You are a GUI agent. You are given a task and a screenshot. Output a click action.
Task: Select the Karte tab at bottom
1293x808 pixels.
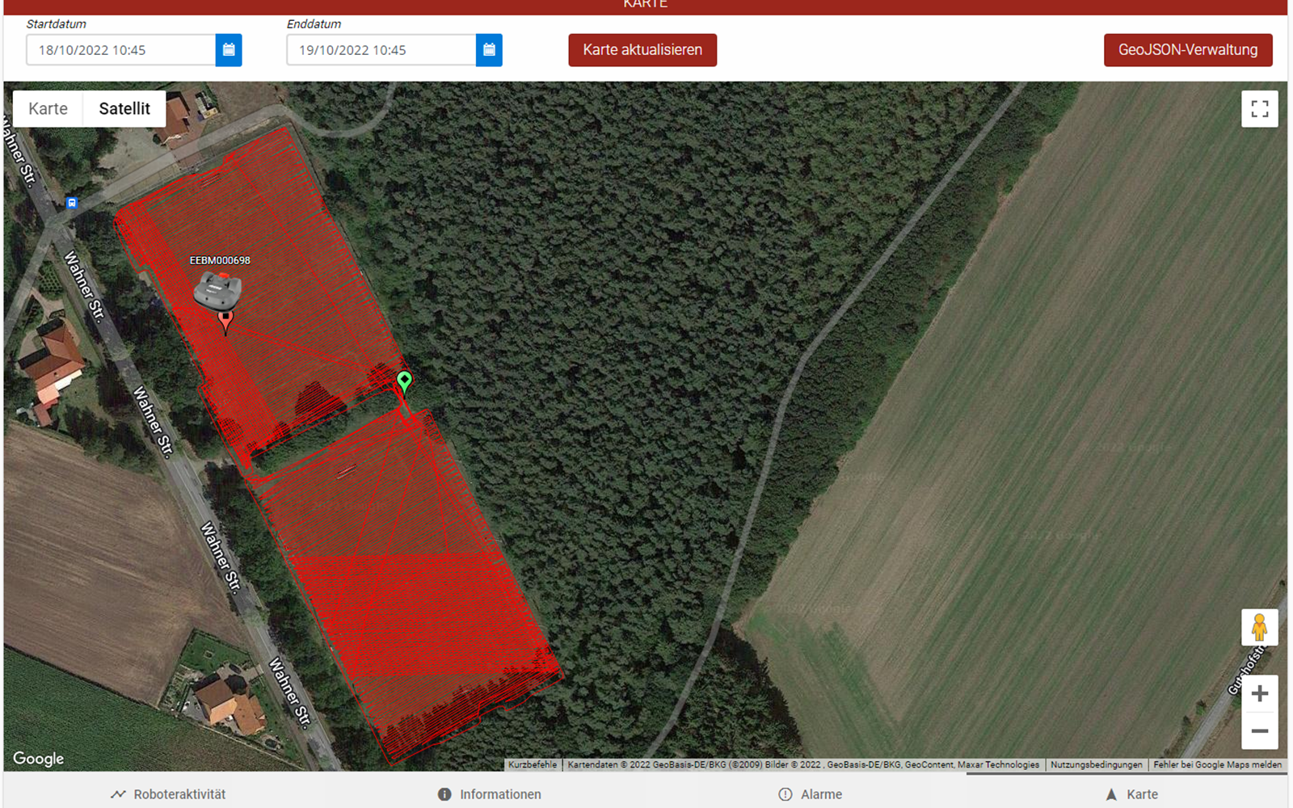pyautogui.click(x=1131, y=794)
